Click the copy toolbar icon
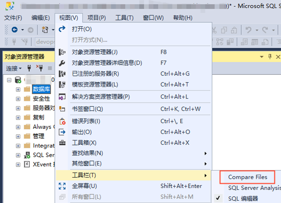Viewport: 281px width, 203px height. click(224, 30)
